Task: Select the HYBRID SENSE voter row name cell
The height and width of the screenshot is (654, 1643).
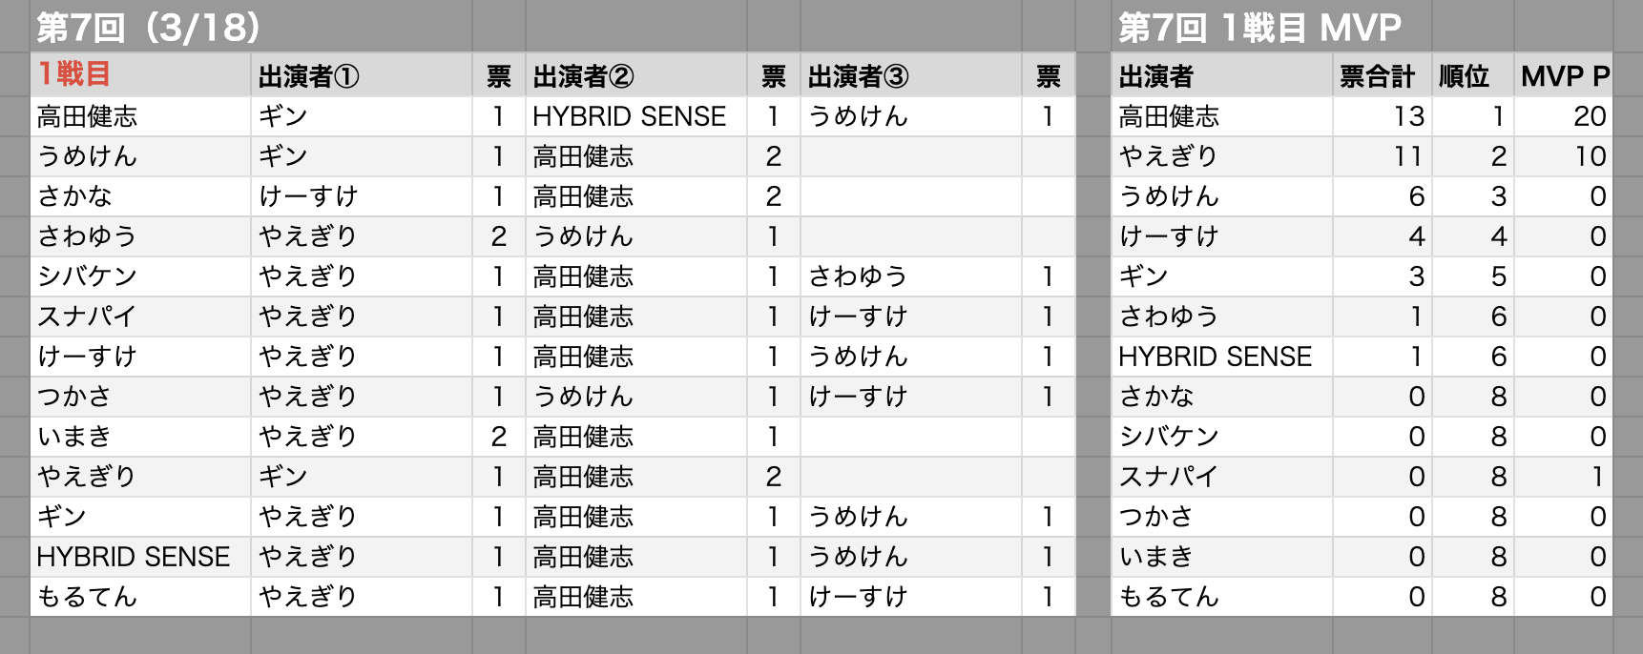Action: click(140, 557)
